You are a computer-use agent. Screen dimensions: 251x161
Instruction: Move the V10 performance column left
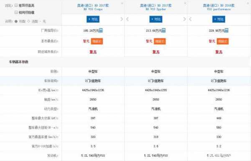pyautogui.click(x=190, y=19)
